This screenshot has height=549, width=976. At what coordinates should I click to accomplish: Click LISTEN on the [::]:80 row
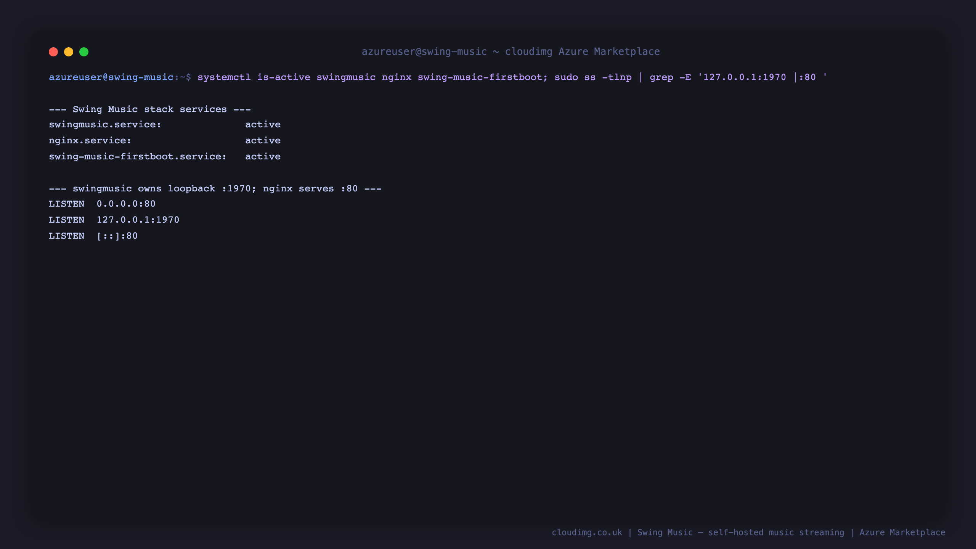tap(66, 236)
